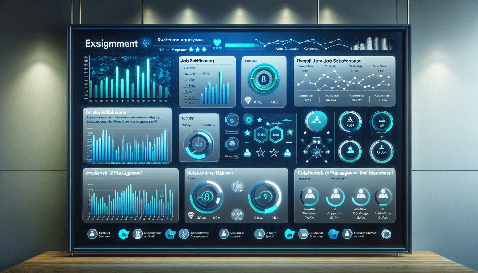Viewport: 478px width, 273px height.
Task: Open the circular gauge labeled "A5"
Action: (381, 122)
